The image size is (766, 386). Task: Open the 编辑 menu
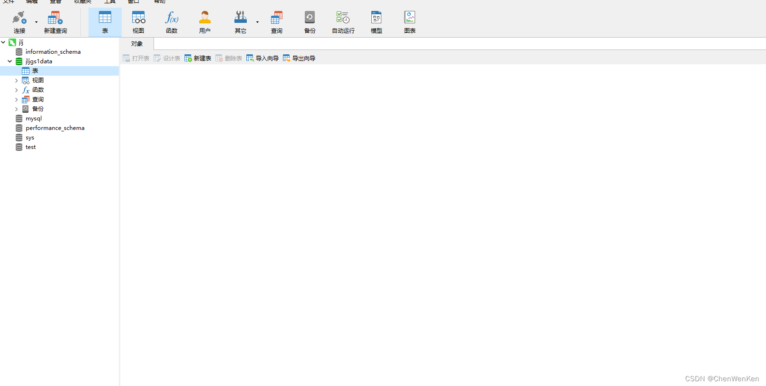pos(32,2)
